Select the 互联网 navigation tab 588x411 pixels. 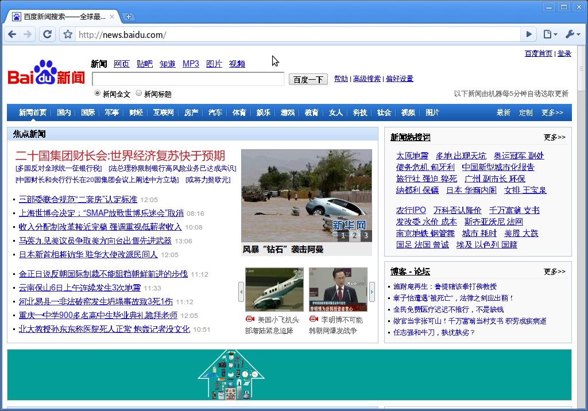(x=164, y=113)
